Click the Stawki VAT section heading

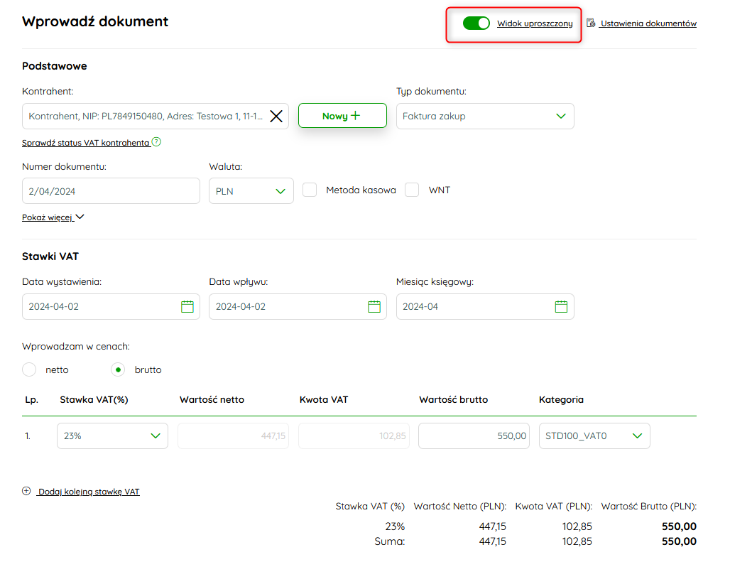pos(50,256)
